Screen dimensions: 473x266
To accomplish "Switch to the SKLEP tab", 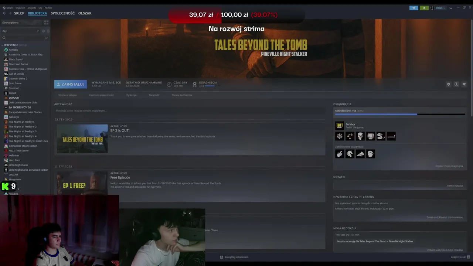I will 19,13.
